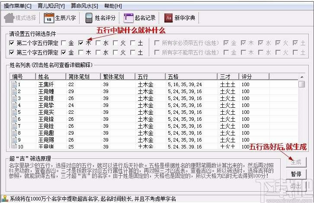Viewport: 314px width, 203px height.
Task: Open the 育儿知识[Y] menu
Action: pyautogui.click(x=51, y=6)
